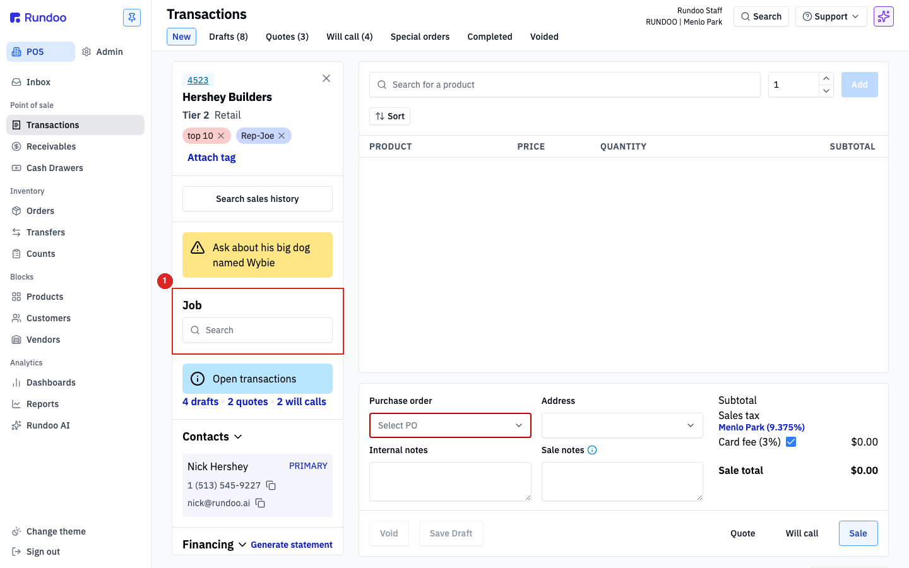Click the Add product button
Viewport: 909px width, 568px height.
tap(860, 85)
